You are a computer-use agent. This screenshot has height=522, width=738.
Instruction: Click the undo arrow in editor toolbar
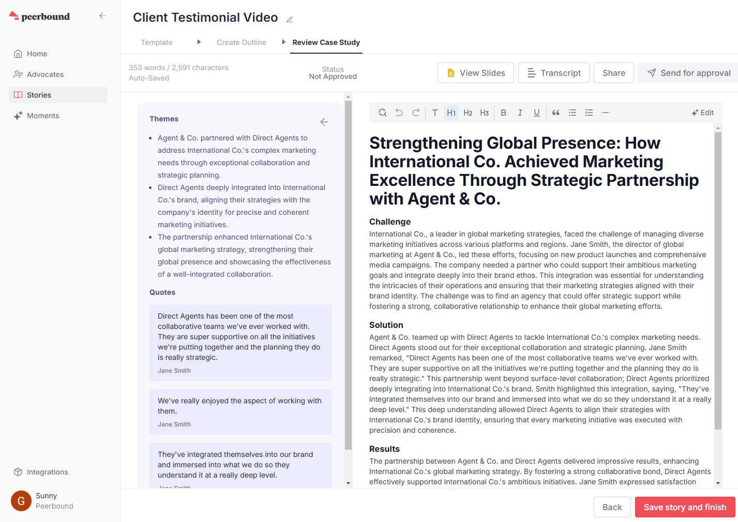[399, 113]
